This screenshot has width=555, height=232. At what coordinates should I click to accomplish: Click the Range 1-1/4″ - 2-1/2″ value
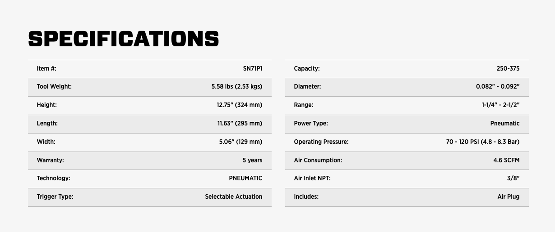(500, 105)
